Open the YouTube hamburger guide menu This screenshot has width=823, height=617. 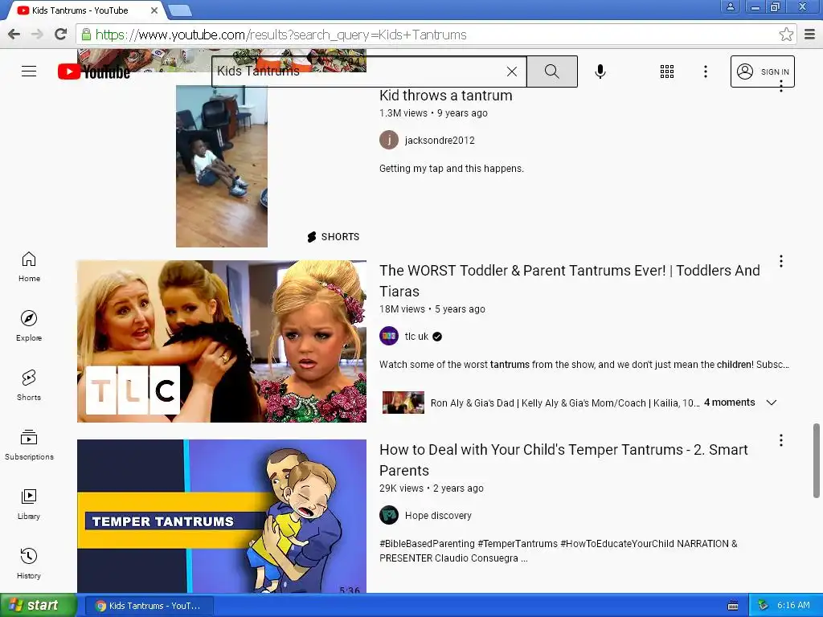(29, 72)
